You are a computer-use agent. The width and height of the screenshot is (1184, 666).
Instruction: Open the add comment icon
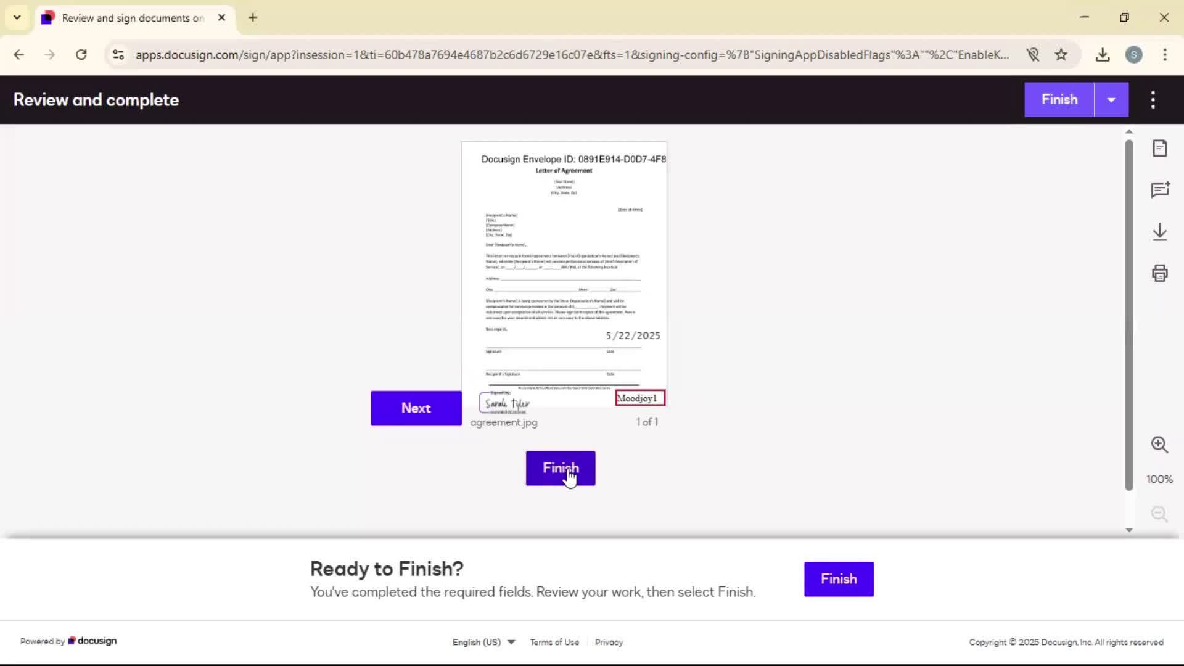pos(1159,190)
